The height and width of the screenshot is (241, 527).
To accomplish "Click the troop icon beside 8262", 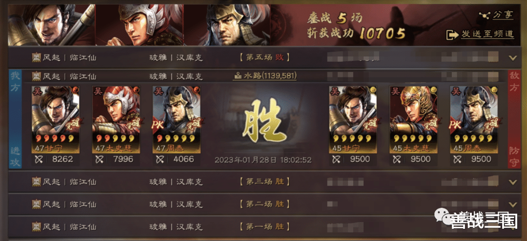I will tap(40, 160).
